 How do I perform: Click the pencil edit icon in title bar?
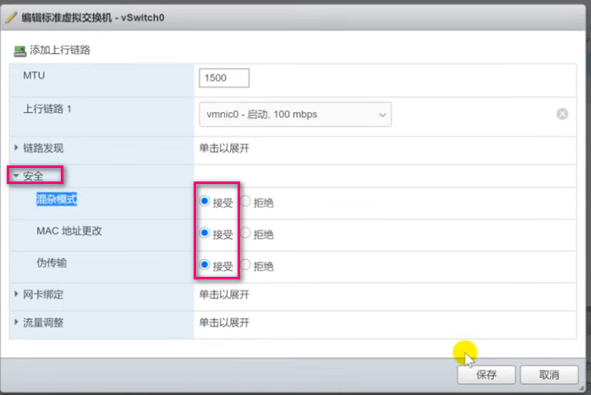pos(11,18)
